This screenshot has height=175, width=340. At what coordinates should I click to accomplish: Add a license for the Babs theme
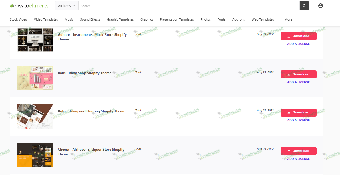point(298,82)
